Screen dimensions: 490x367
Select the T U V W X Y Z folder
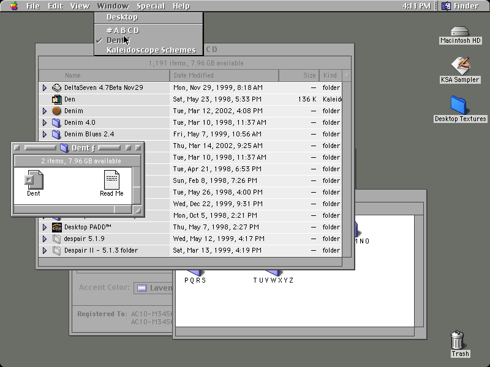[x=273, y=276]
